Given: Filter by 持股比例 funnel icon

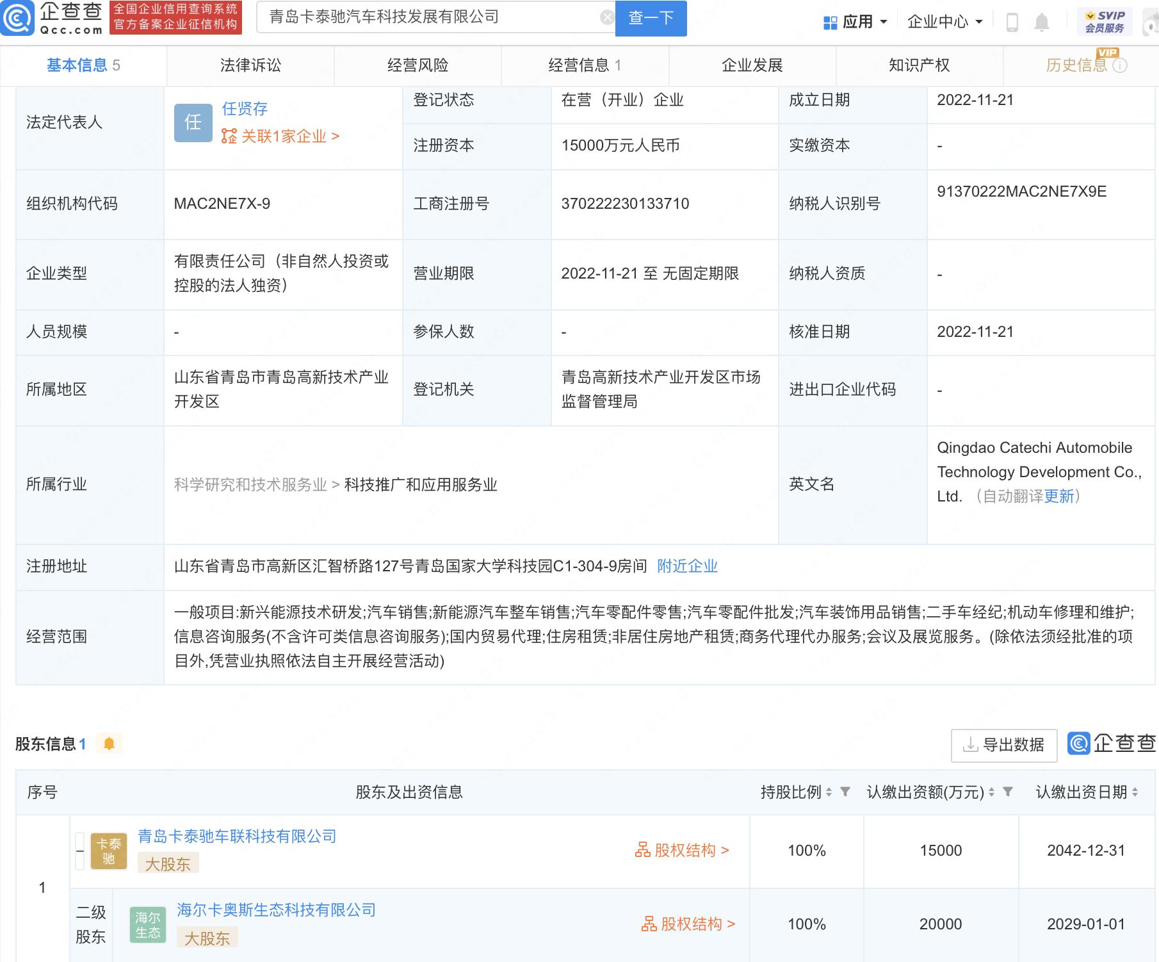Looking at the screenshot, I should click(x=845, y=792).
